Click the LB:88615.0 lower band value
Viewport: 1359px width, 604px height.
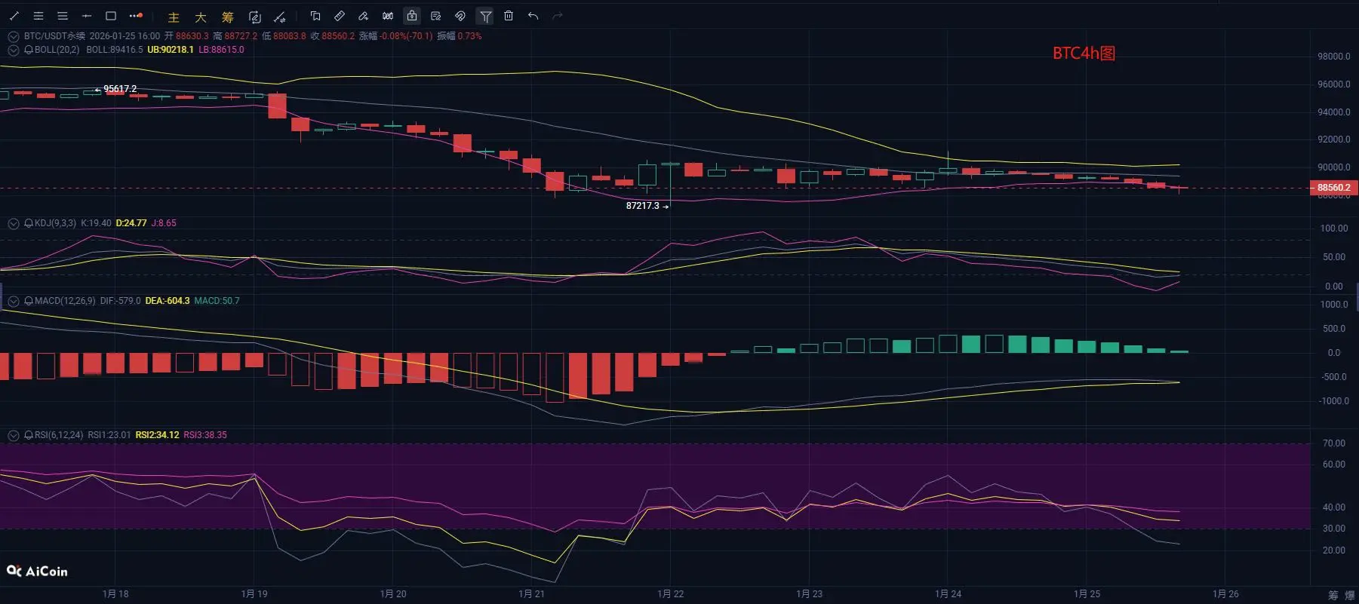[221, 50]
